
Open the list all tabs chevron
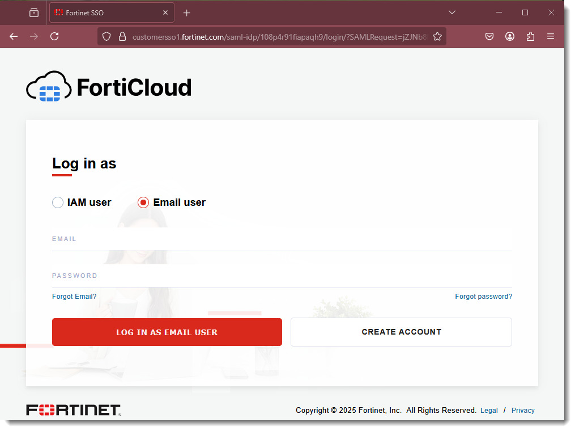point(452,12)
